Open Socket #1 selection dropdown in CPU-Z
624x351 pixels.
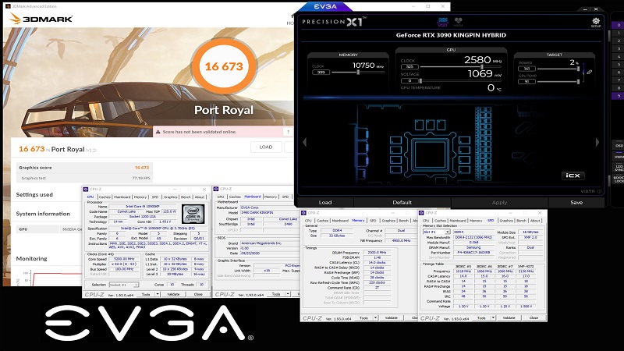pos(124,285)
